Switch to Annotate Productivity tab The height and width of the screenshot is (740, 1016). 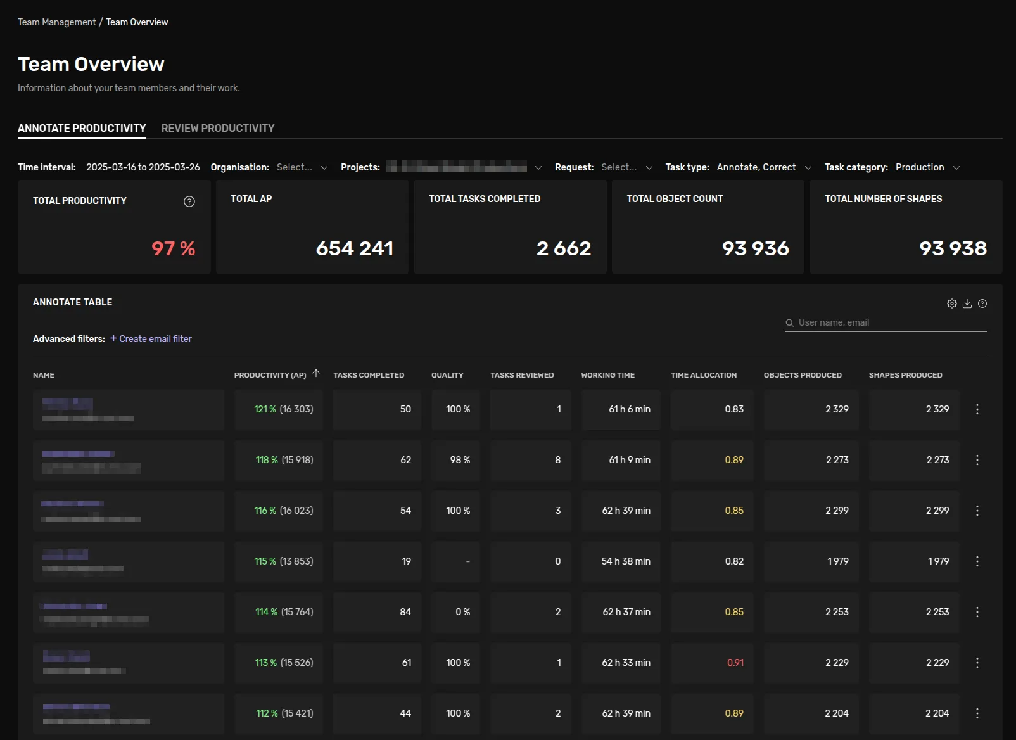click(82, 128)
